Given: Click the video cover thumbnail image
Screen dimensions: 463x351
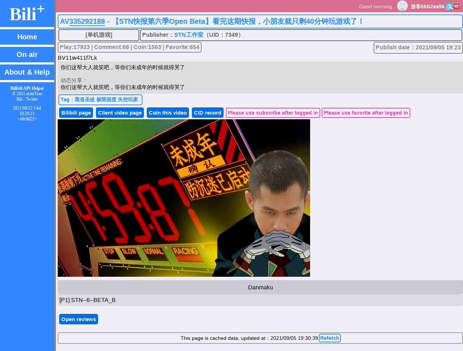Looking at the screenshot, I should pos(184,198).
